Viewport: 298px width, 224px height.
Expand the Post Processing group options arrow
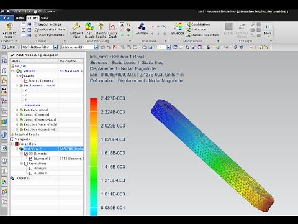[x=130, y=41]
